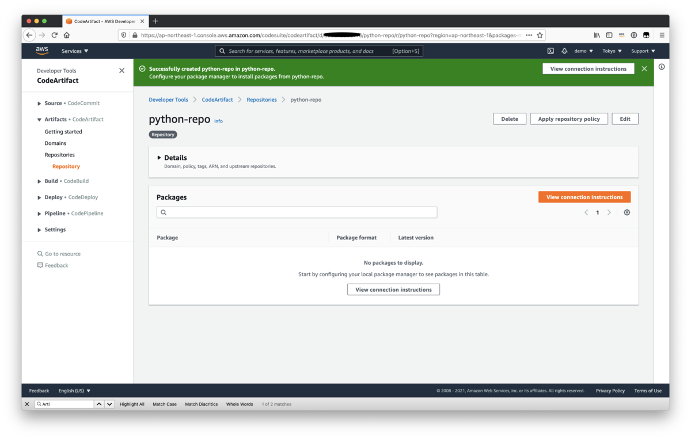Dismiss the green success banner
691x439 pixels.
(x=644, y=68)
